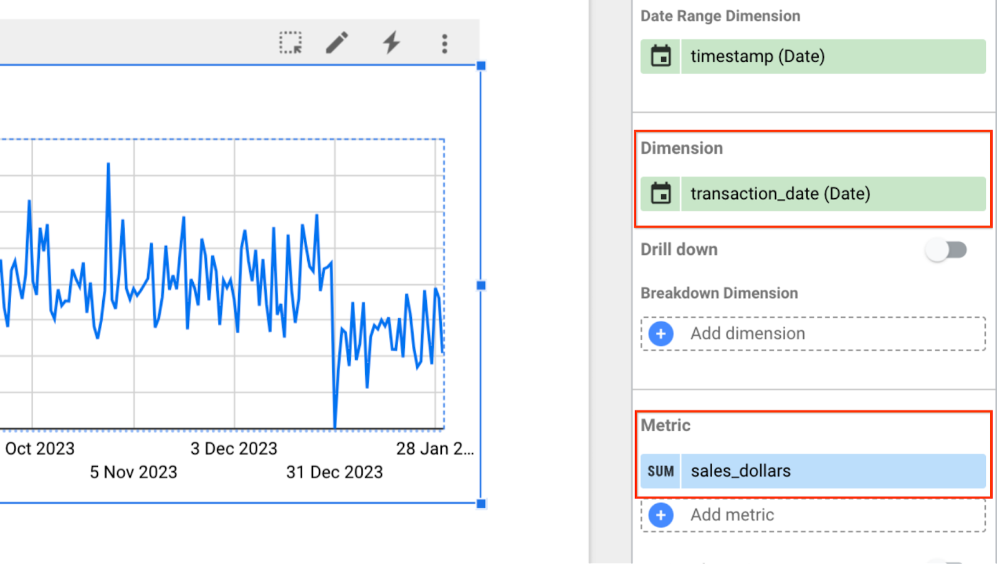Click the plus icon for Add metric
The height and width of the screenshot is (564, 997).
[x=661, y=515]
